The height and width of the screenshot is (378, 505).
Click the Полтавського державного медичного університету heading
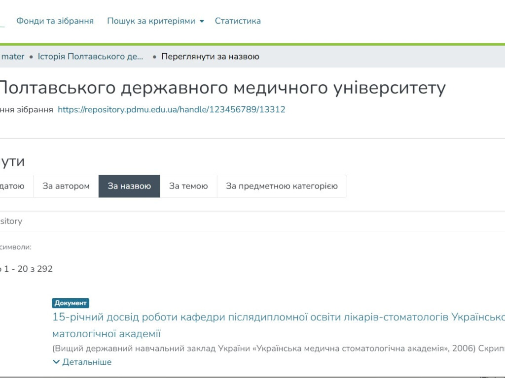tap(222, 88)
